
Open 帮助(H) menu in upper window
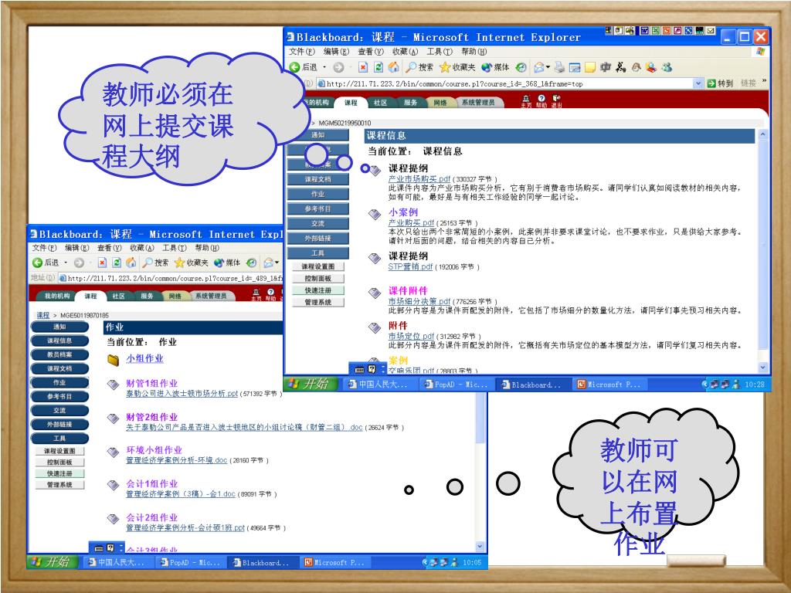(x=474, y=52)
